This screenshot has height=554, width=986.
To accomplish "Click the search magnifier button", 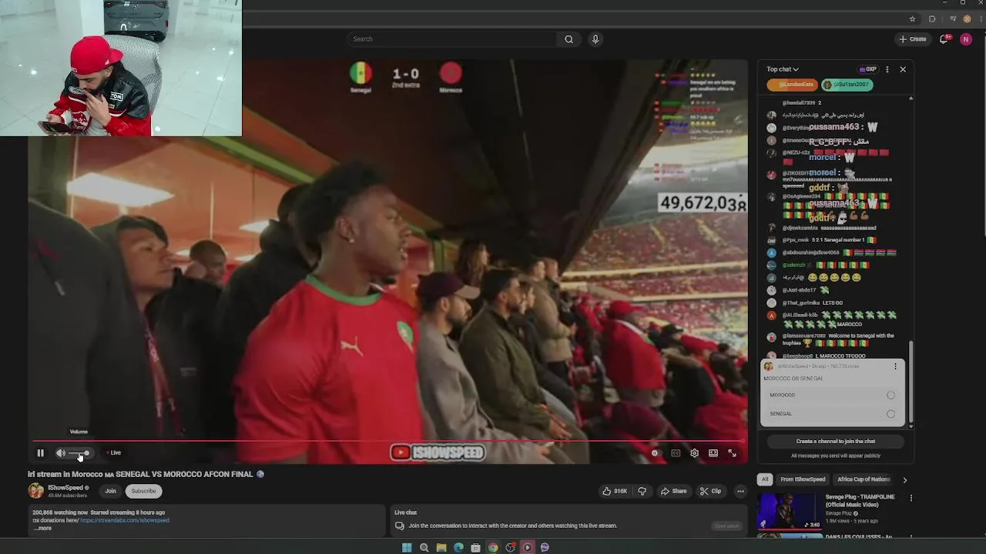I will (x=568, y=39).
